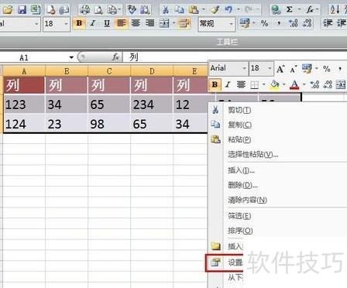Apply red font color in mini toolbar
The image size is (347, 288).
294,84
